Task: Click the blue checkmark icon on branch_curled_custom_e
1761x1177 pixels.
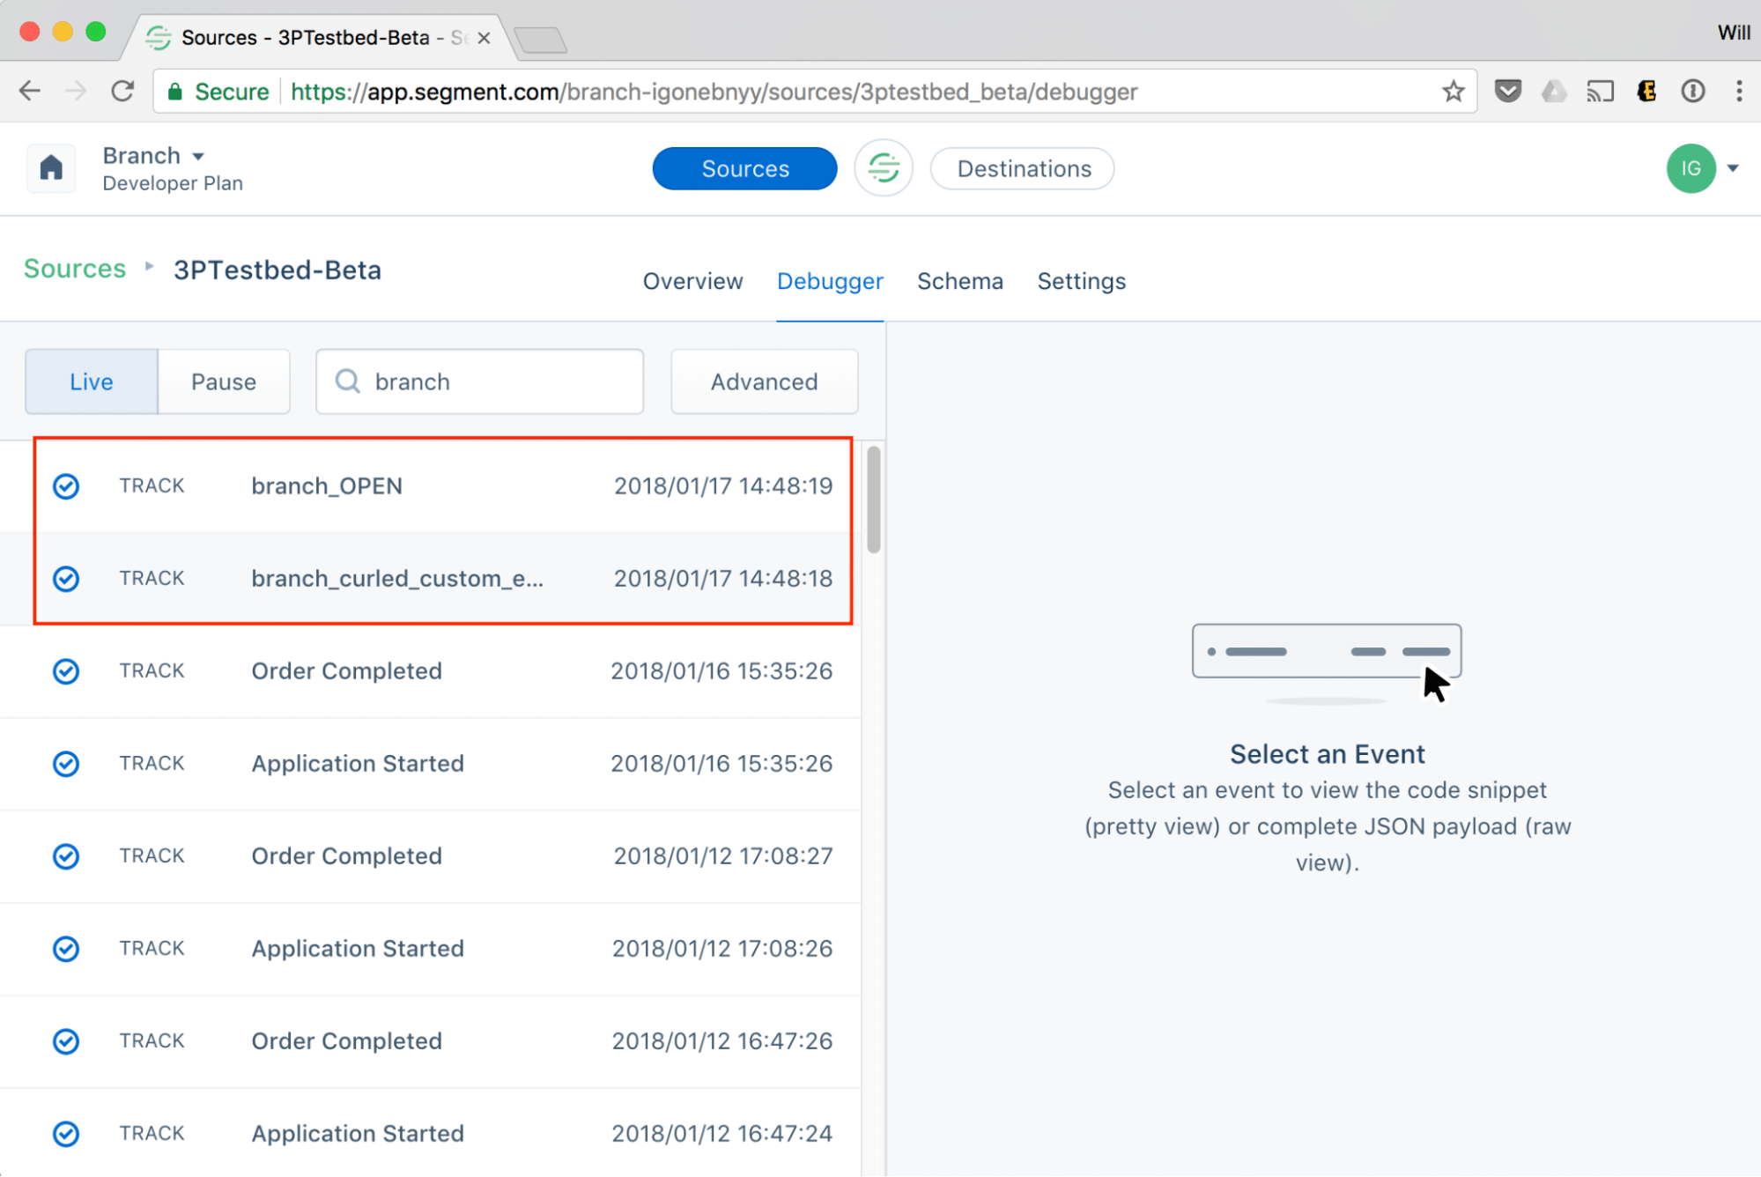Action: point(66,578)
